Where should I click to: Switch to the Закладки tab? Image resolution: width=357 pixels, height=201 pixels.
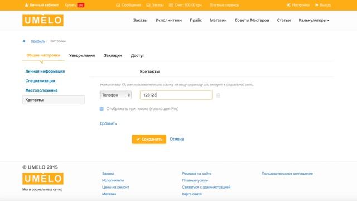[113, 55]
